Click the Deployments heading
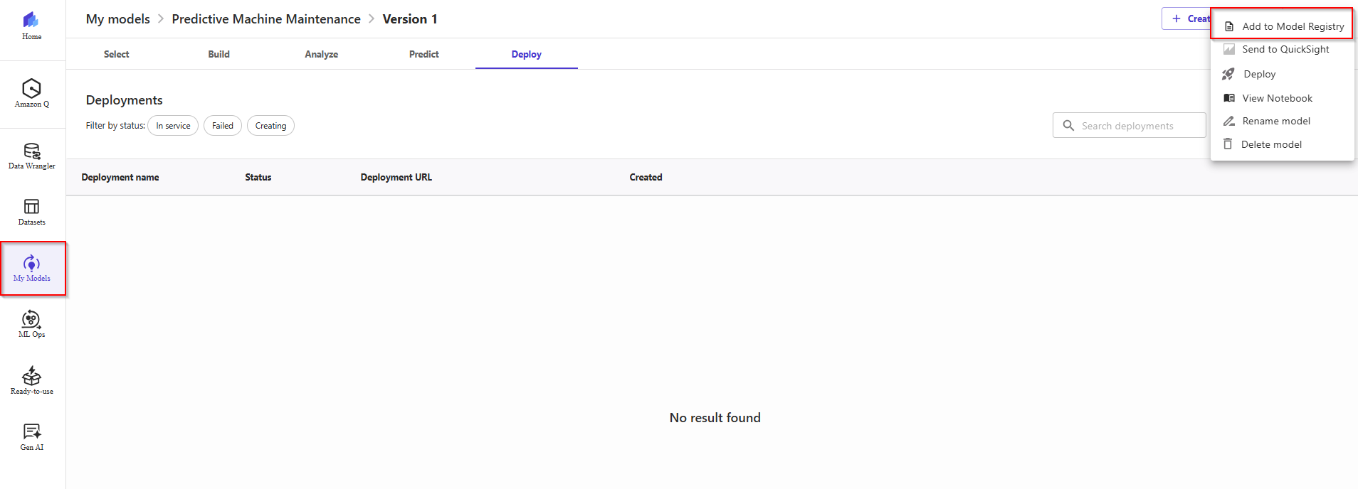 [x=125, y=100]
